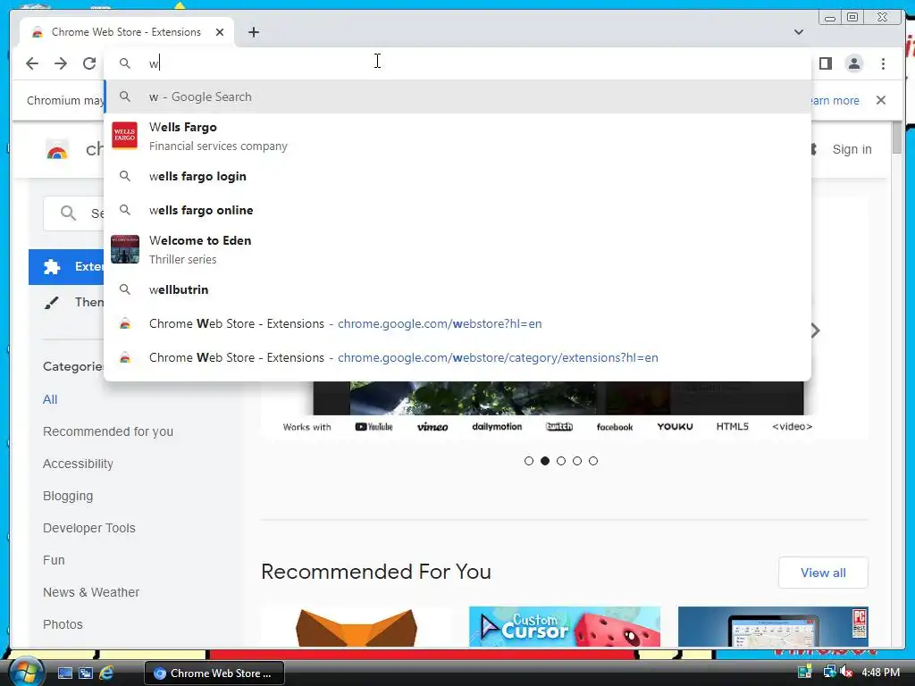The image size is (915, 686).
Task: Choose the Fun category
Action: click(54, 560)
